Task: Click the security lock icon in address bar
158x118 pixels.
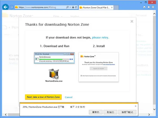Action: (x=73, y=7)
